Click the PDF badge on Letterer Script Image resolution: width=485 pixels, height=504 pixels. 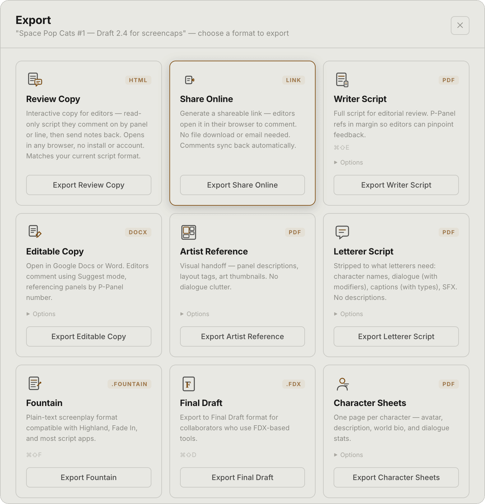(x=449, y=232)
